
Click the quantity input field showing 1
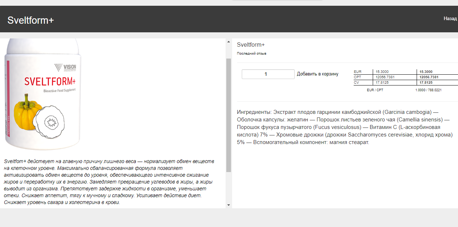(268, 74)
